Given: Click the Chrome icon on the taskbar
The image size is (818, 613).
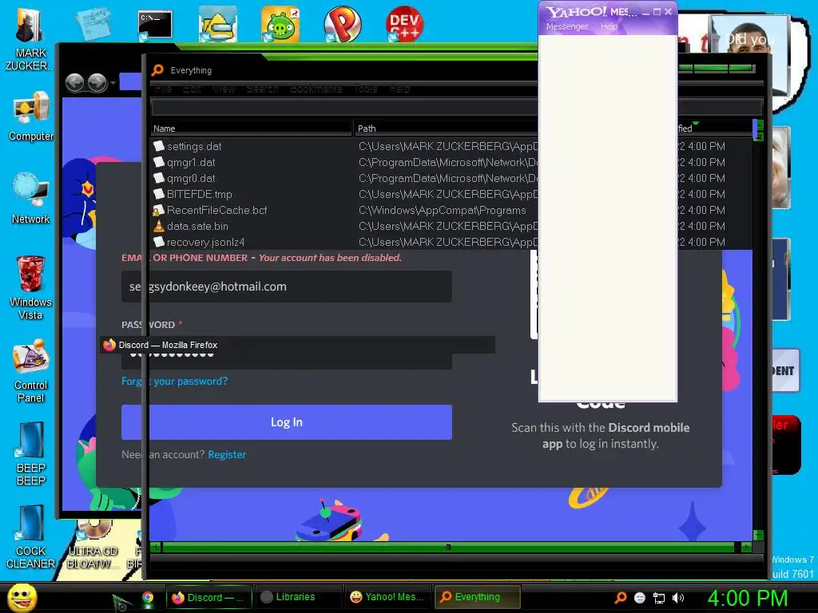Looking at the screenshot, I should (148, 597).
